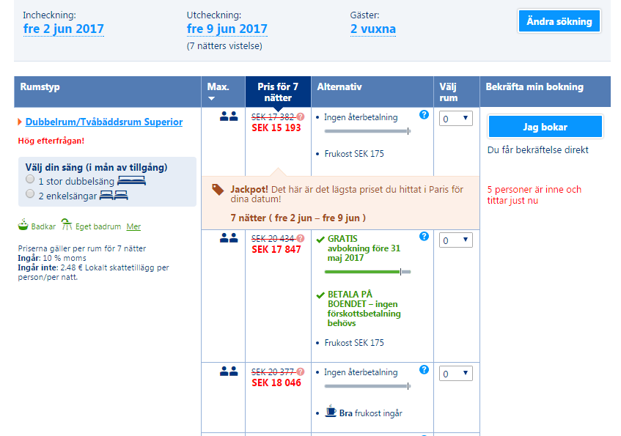Click the blue help icon beside first Ingen återbetalning

pyautogui.click(x=424, y=115)
